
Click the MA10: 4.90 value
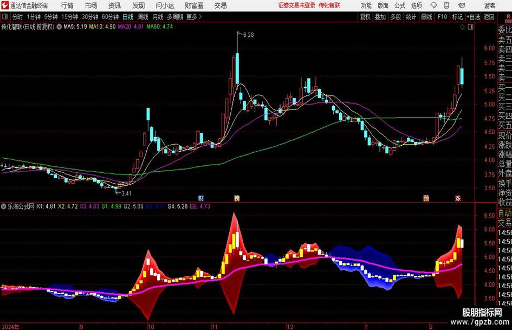[x=102, y=27]
